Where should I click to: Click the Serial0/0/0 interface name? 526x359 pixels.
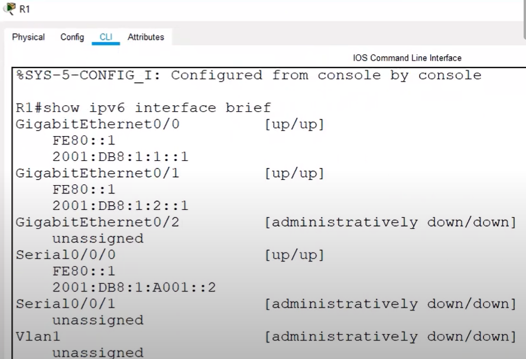(x=66, y=255)
